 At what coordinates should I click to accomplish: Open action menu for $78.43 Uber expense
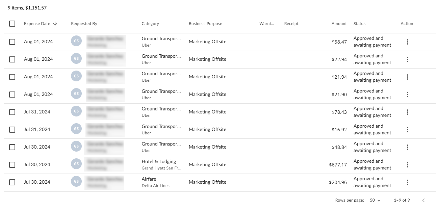[x=407, y=112]
